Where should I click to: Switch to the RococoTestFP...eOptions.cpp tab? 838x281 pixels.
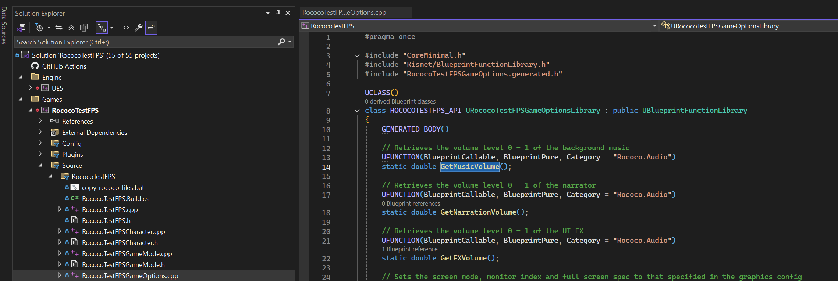tap(344, 12)
